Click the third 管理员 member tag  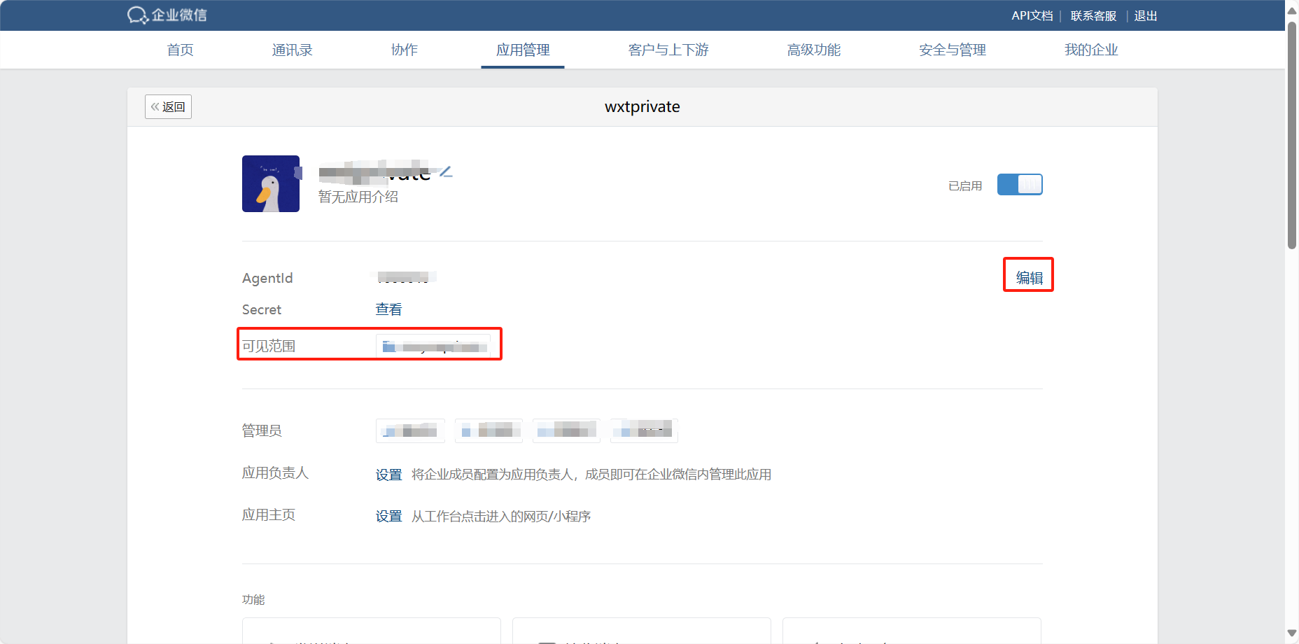point(566,430)
